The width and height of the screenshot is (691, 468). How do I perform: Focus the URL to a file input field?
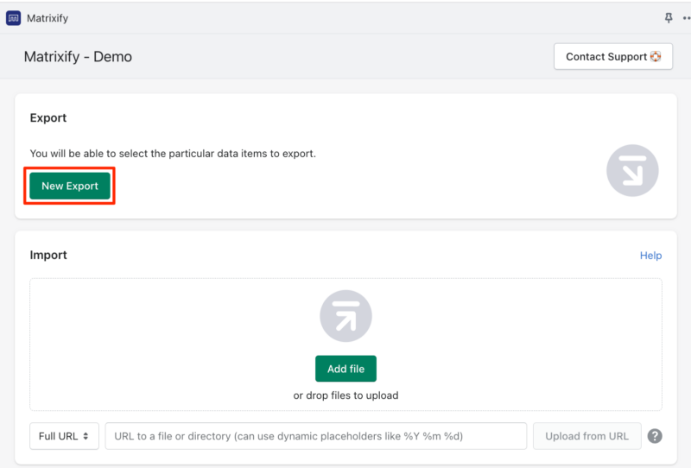[x=316, y=436]
